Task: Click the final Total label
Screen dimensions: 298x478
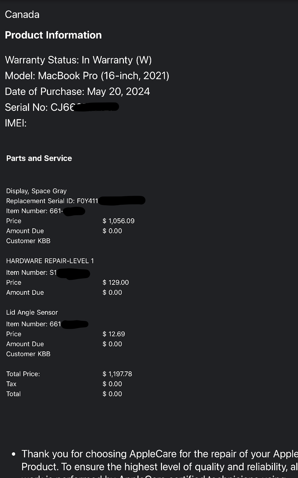Action: [x=13, y=394]
